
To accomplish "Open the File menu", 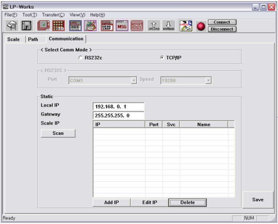I will [x=11, y=15].
